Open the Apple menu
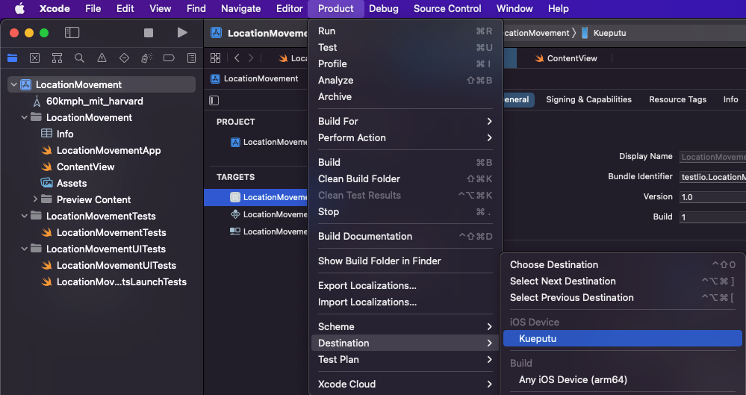The width and height of the screenshot is (746, 395). [19, 8]
